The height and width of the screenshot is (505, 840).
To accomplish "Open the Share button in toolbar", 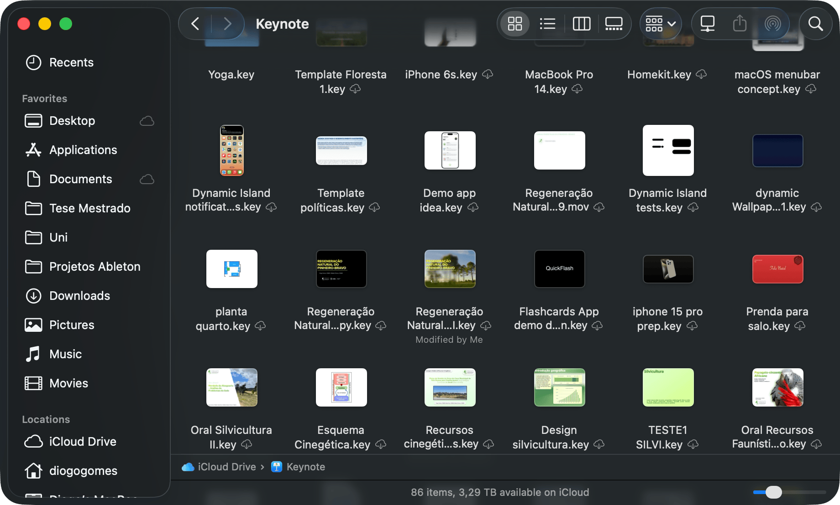I will pos(740,24).
